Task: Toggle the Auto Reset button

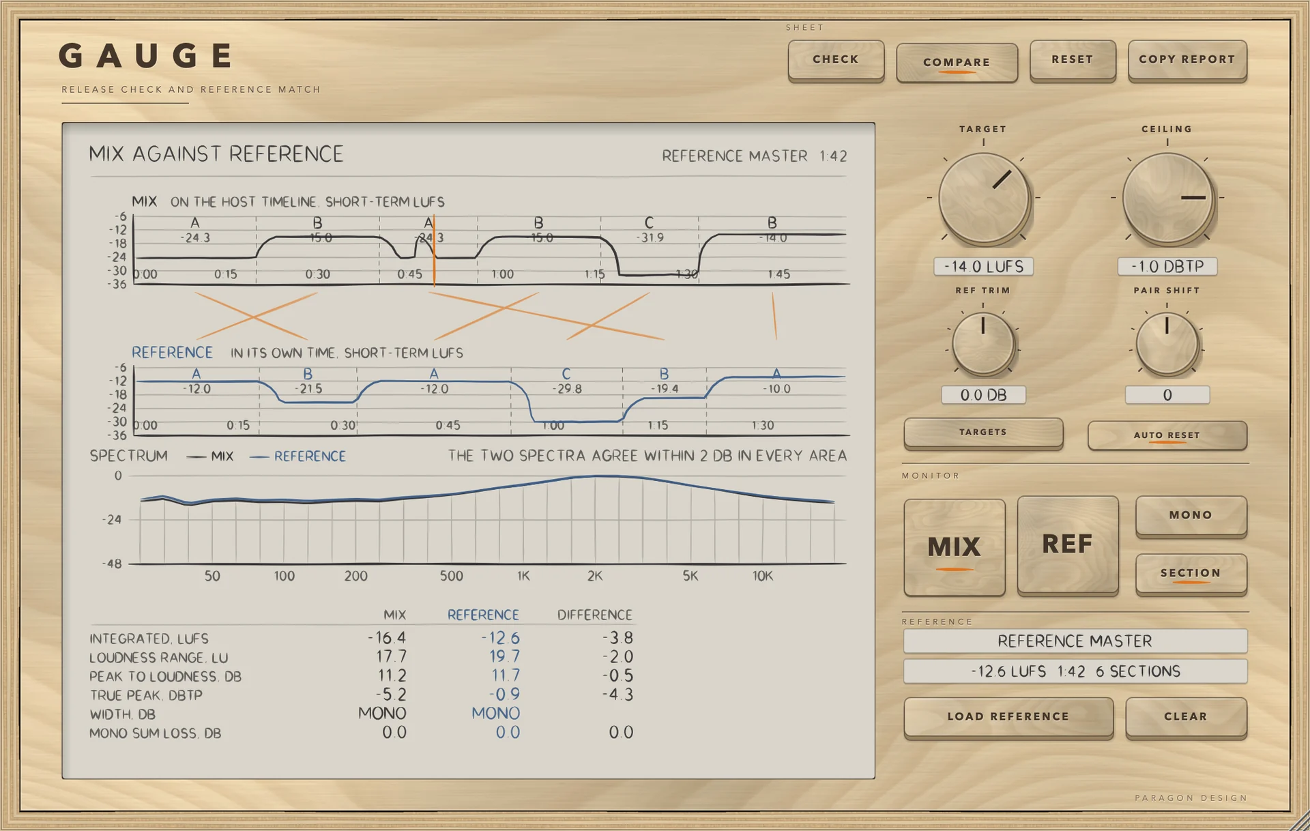Action: [1167, 435]
